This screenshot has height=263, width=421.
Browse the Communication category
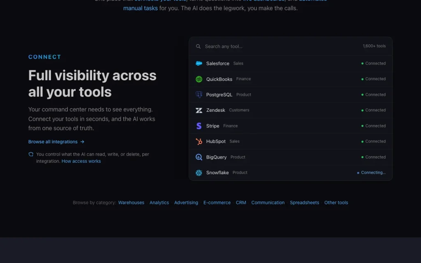tap(268, 203)
